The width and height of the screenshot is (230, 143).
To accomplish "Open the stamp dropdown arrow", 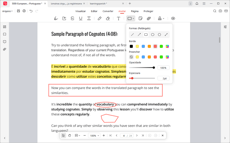I will click(163, 19).
